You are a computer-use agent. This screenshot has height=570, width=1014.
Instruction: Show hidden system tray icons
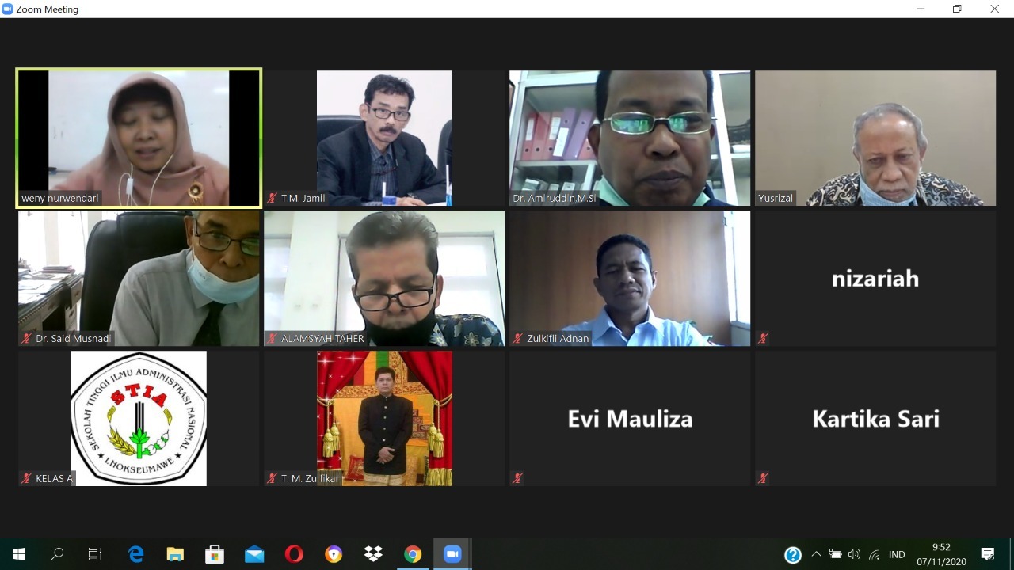pos(816,554)
